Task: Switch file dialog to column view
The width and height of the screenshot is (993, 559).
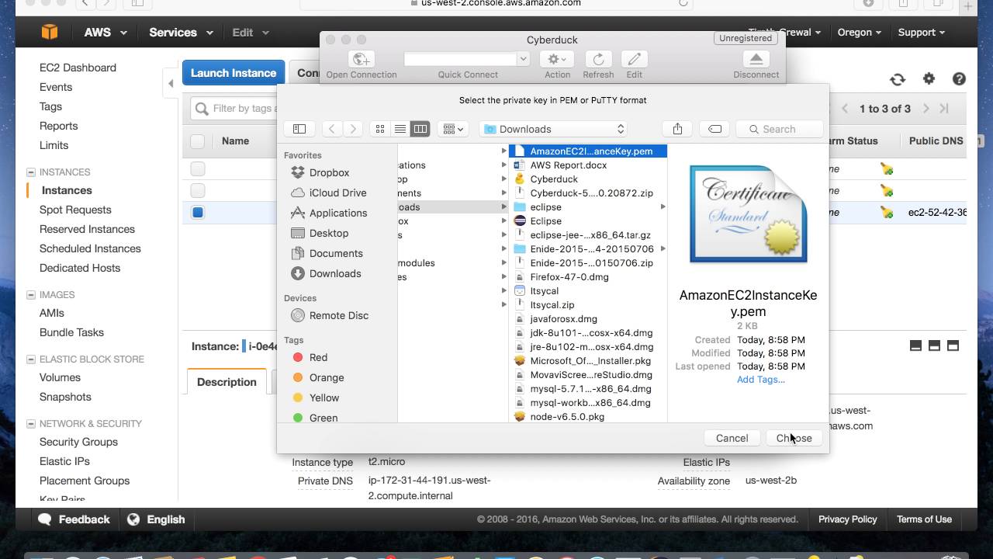Action: click(x=420, y=129)
